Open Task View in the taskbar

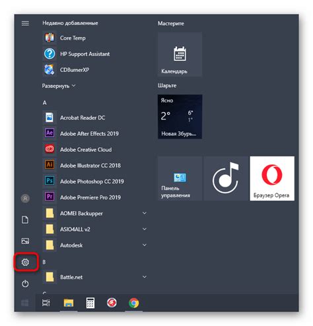click(46, 303)
